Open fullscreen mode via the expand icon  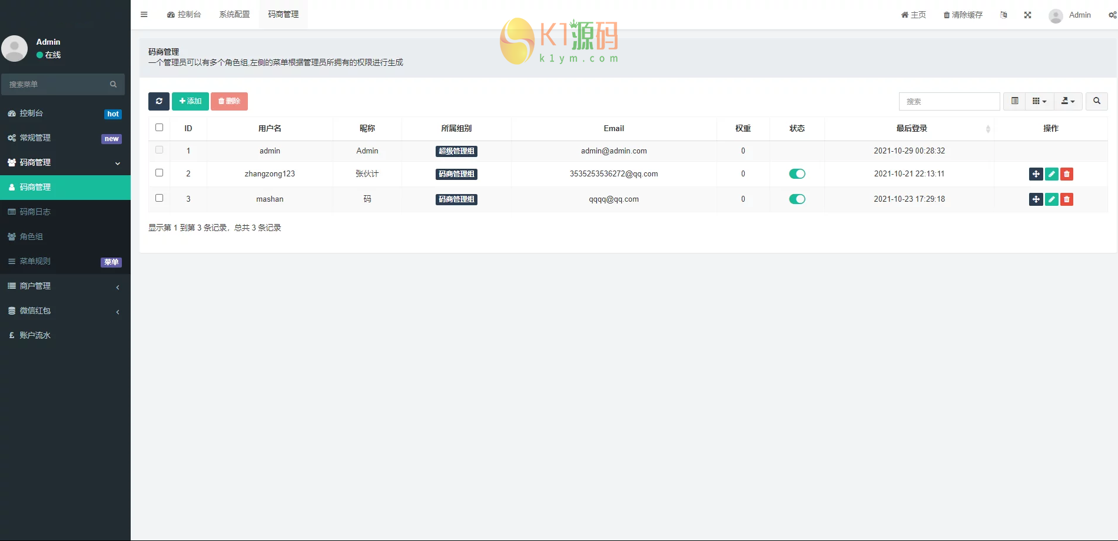pyautogui.click(x=1027, y=15)
